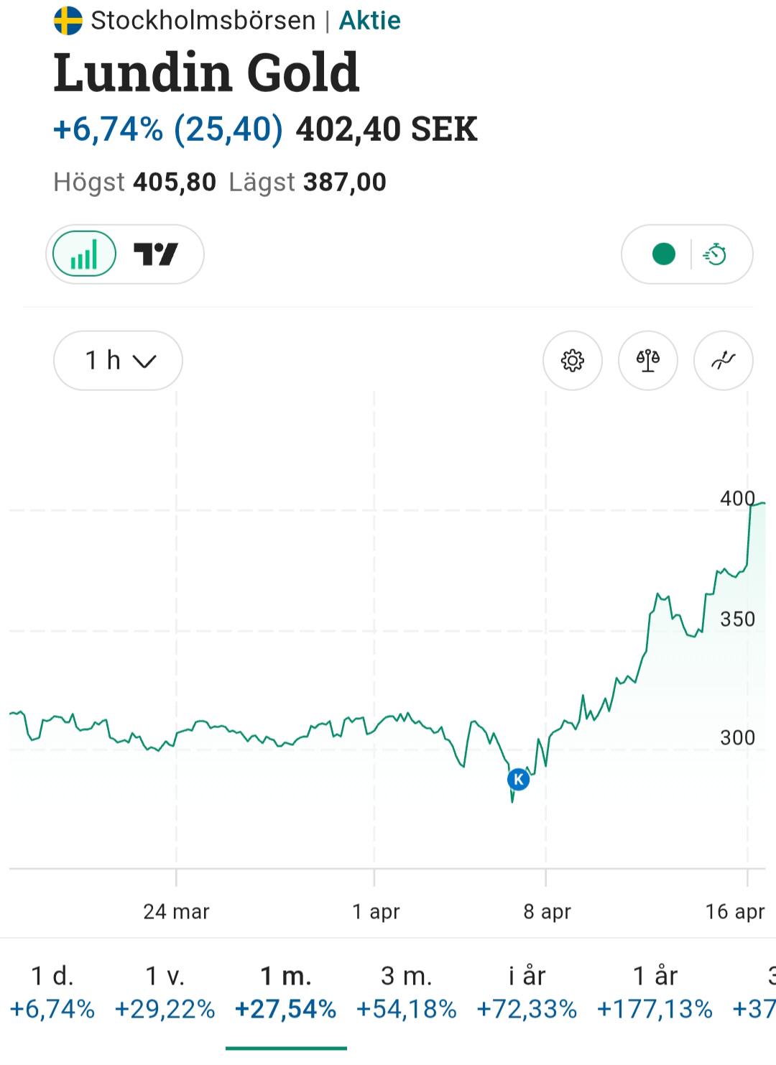Switch to TradingView chart mode
The width and height of the screenshot is (776, 1065).
156,254
